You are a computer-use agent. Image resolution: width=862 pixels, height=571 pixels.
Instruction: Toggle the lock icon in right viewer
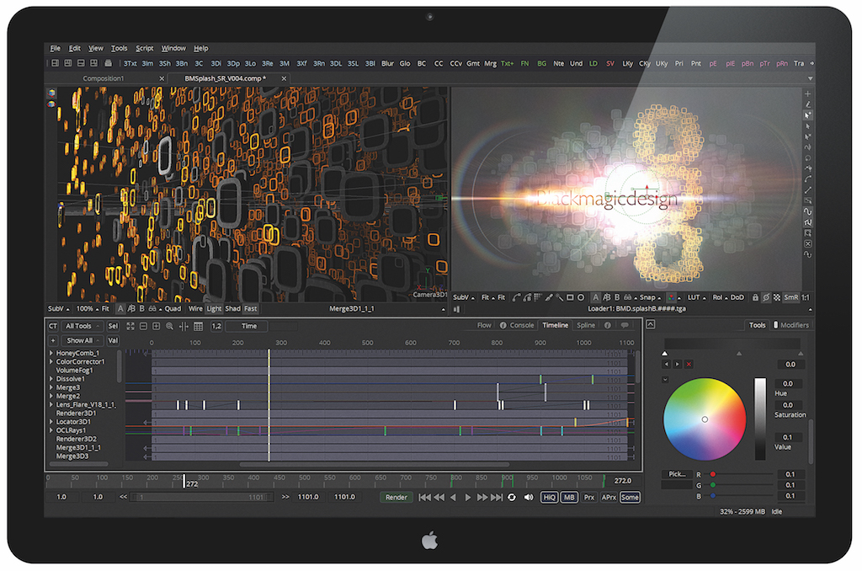click(755, 297)
